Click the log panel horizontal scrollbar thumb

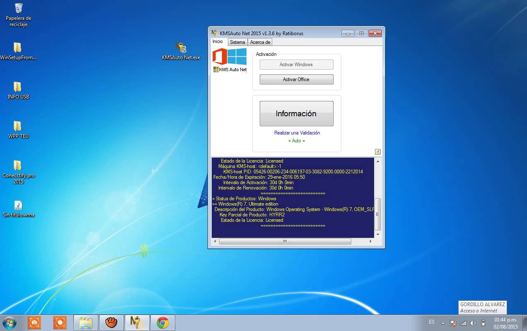coord(285,241)
